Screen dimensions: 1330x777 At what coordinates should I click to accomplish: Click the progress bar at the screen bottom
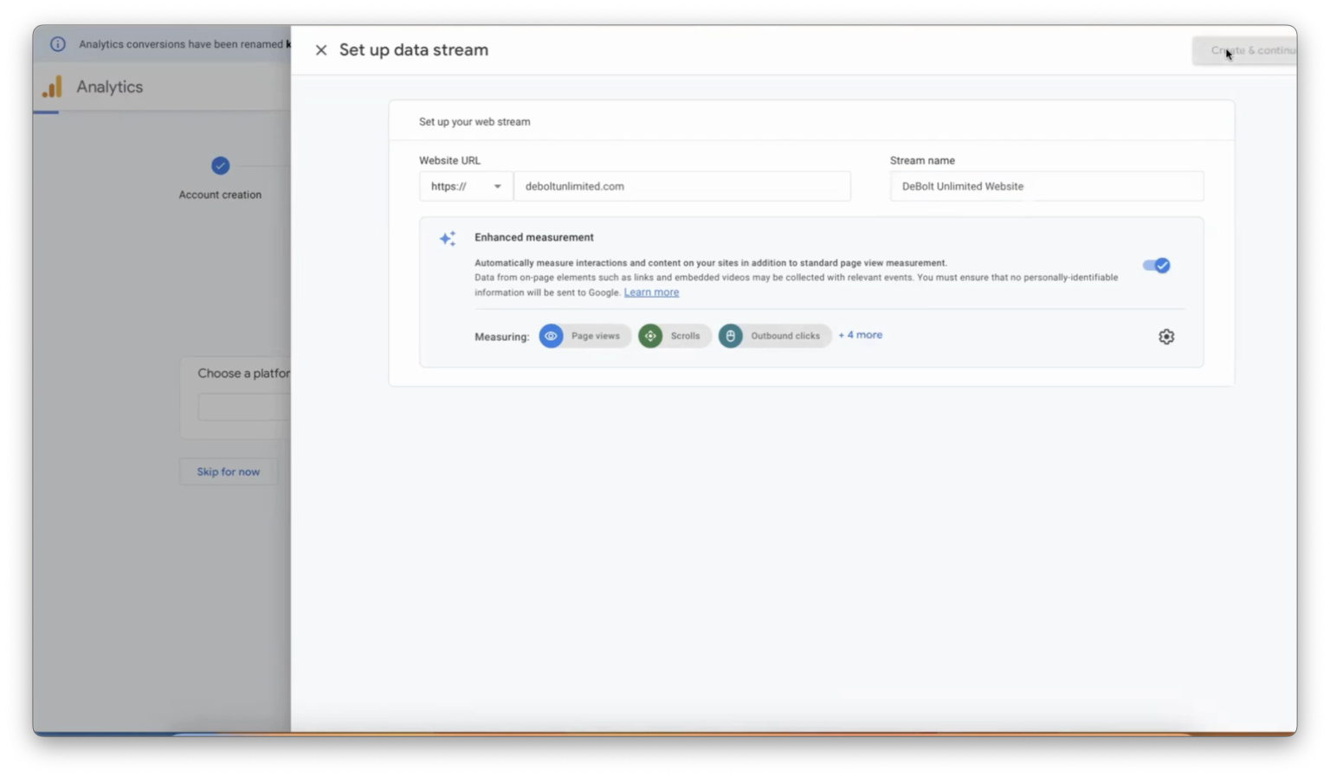(x=665, y=733)
